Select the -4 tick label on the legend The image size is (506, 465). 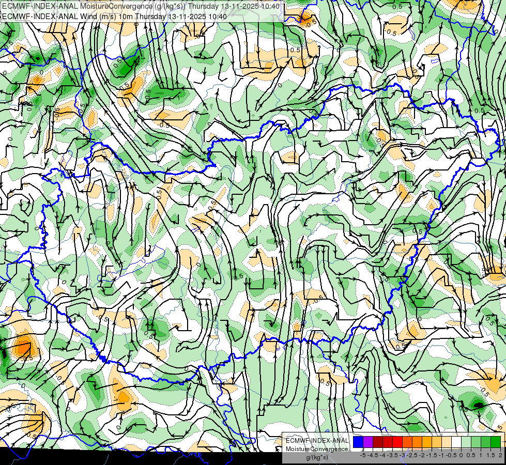(x=382, y=455)
